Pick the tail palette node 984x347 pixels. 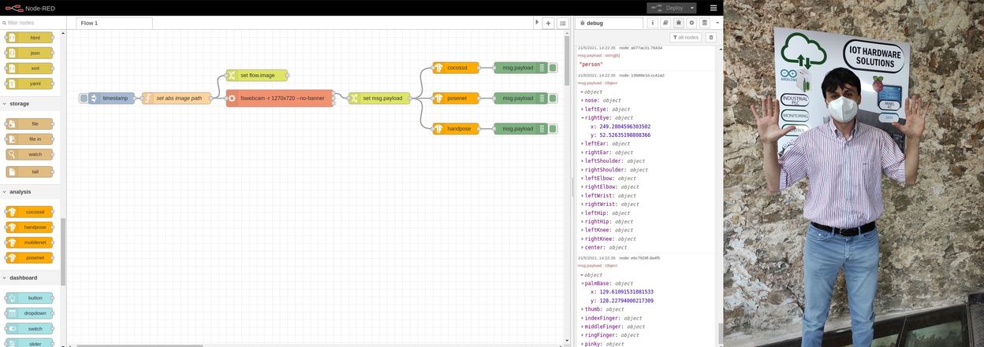tap(29, 171)
